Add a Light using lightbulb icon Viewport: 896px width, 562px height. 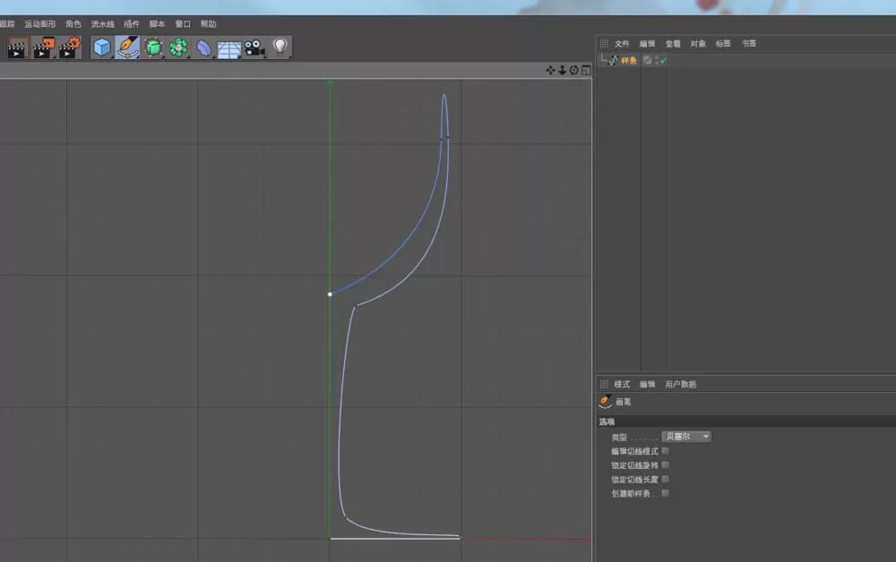280,47
